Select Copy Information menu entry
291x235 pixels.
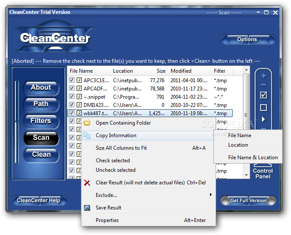[x=148, y=135]
